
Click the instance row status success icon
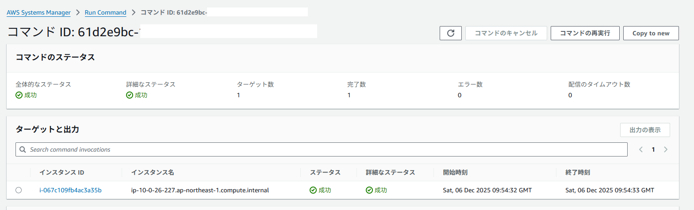point(313,190)
